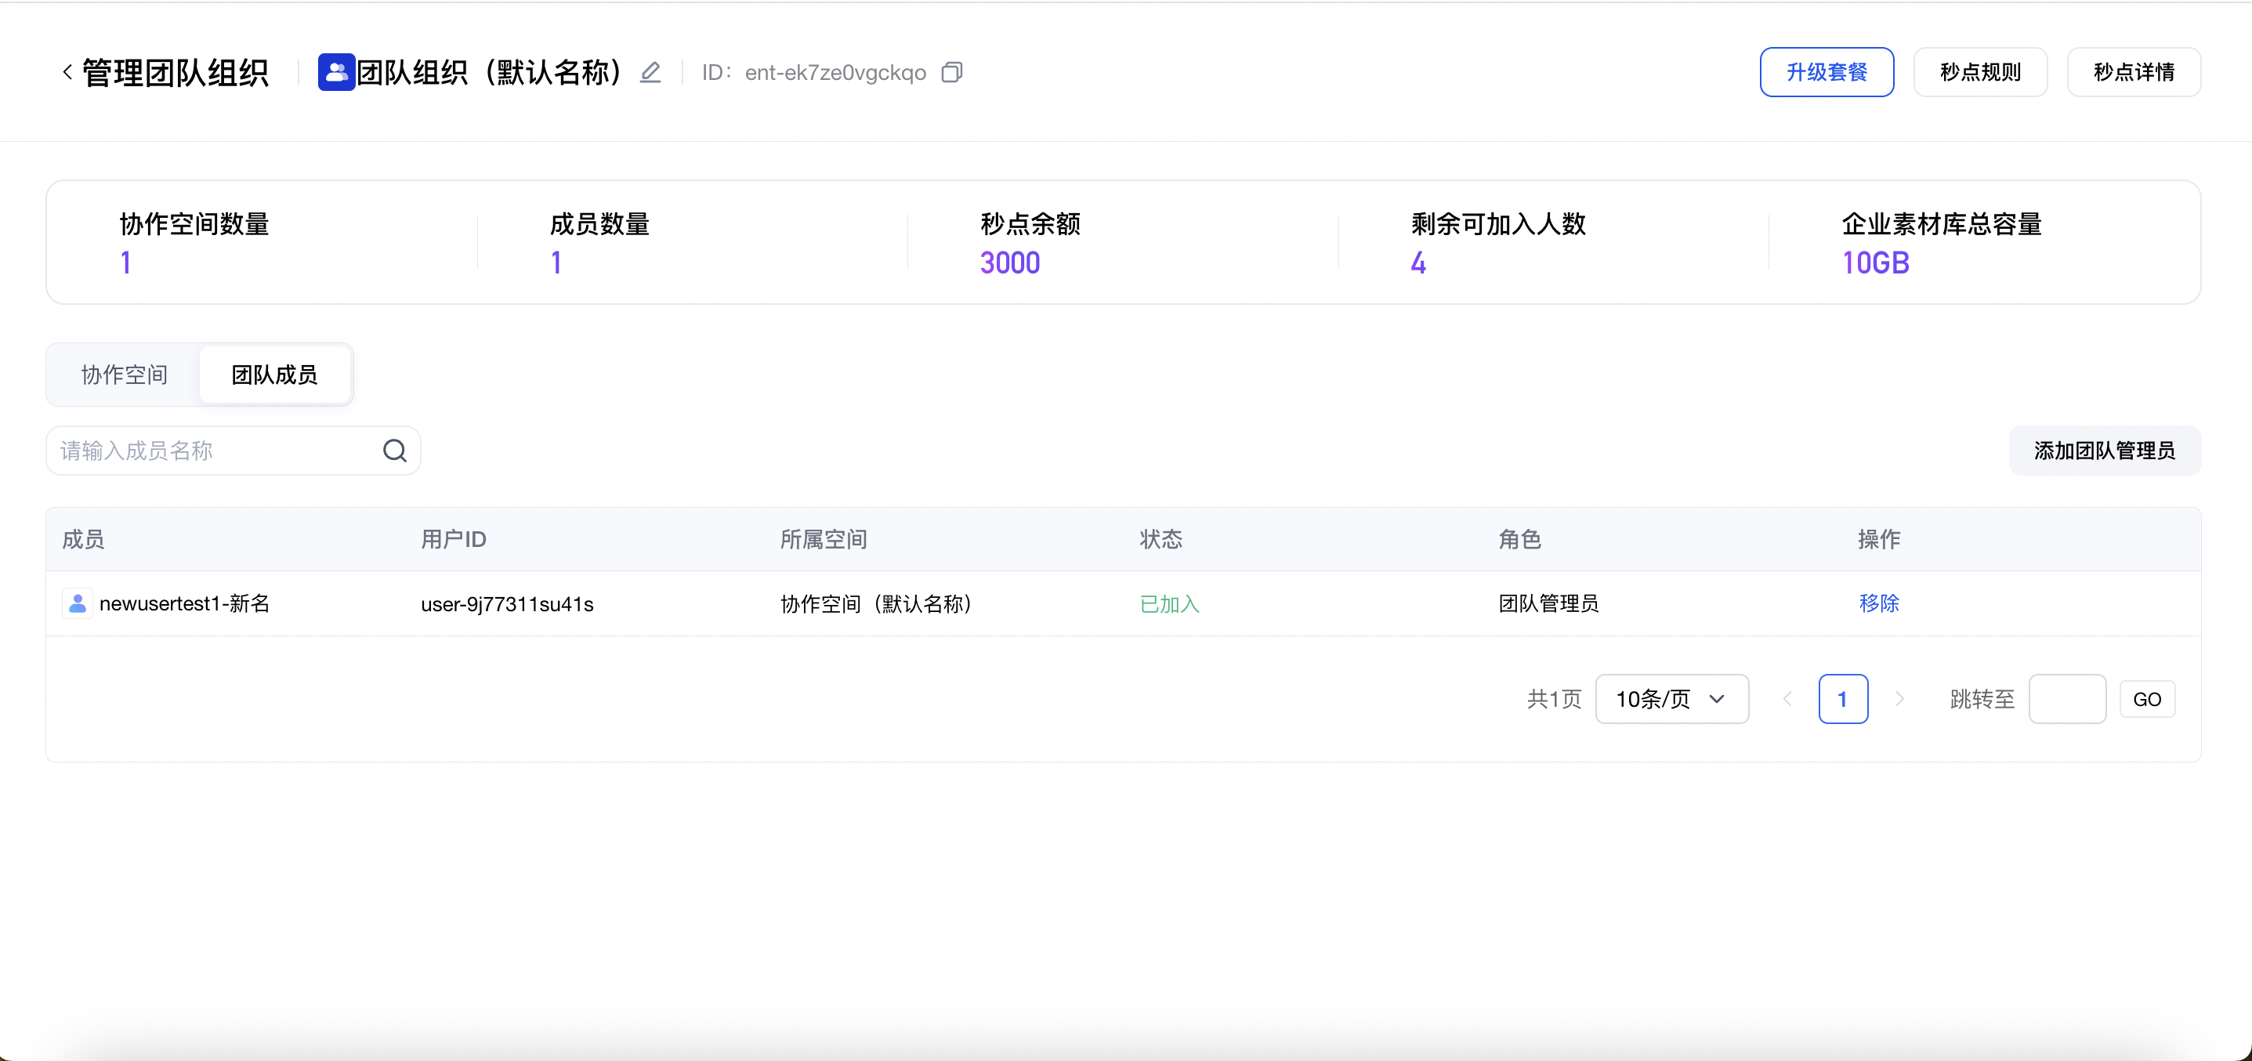Copy the organization ID with the copy icon

(x=952, y=71)
